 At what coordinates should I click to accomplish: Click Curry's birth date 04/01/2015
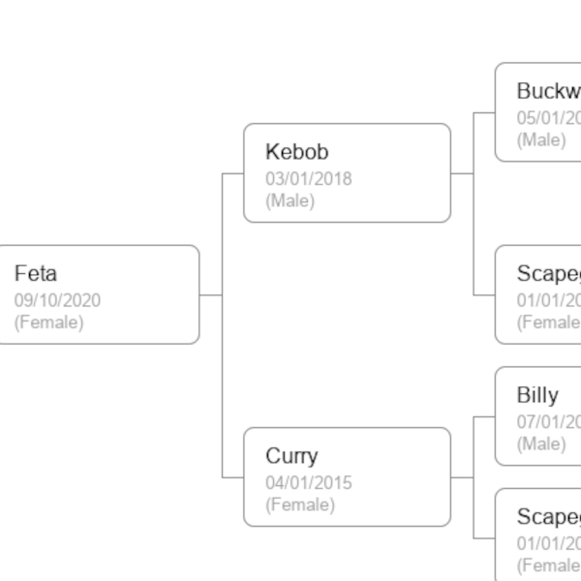[x=309, y=482]
